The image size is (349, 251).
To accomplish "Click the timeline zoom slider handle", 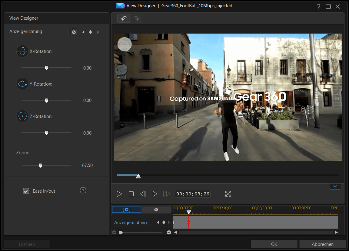I will coord(121,233).
